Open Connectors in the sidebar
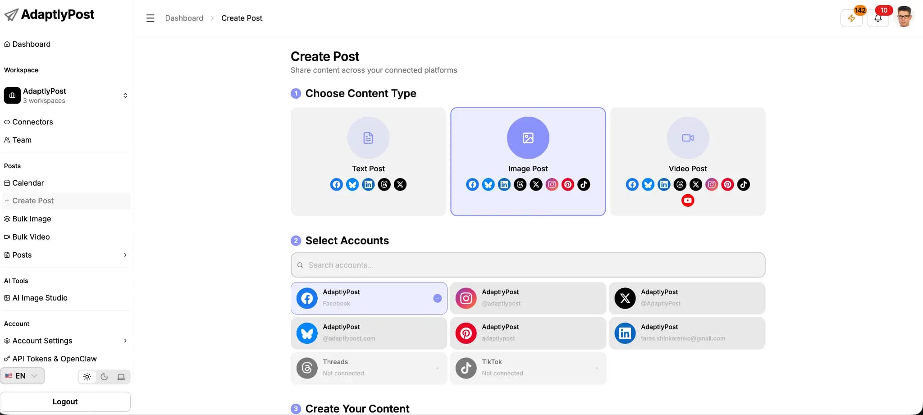Image resolution: width=923 pixels, height=415 pixels. 66,122
